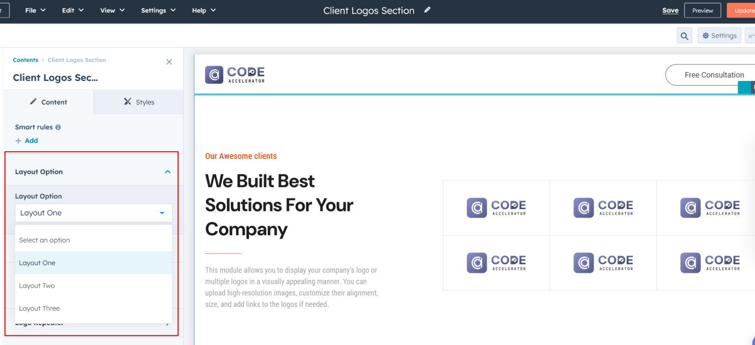
Task: Click the Smart rules info icon
Action: click(x=58, y=127)
